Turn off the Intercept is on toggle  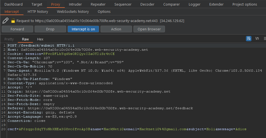83,29
